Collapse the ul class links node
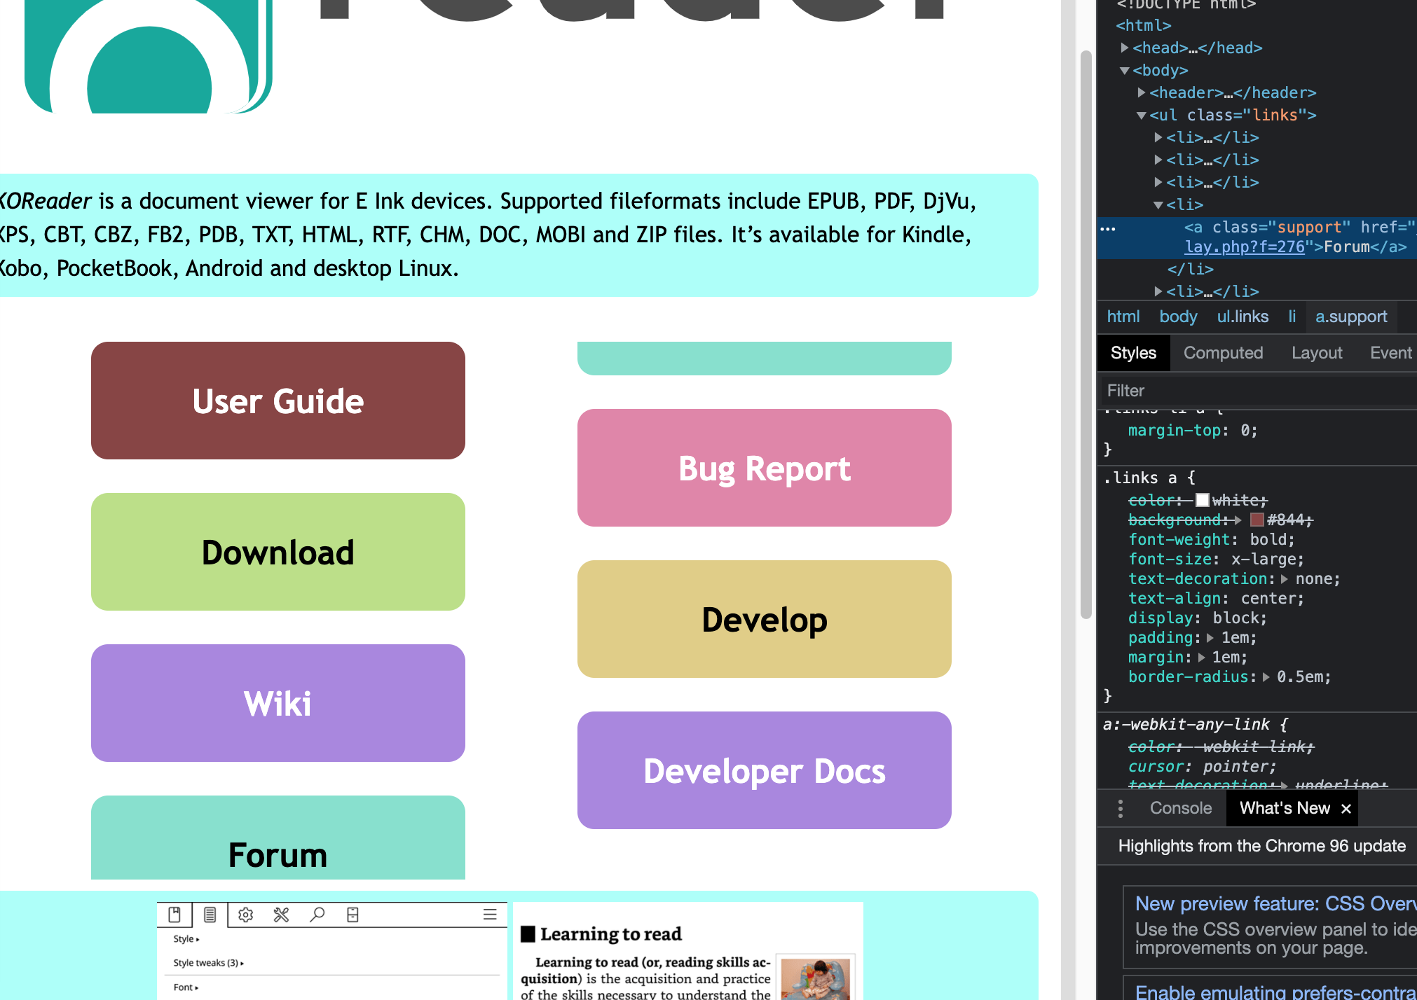The width and height of the screenshot is (1417, 1000). [x=1142, y=116]
